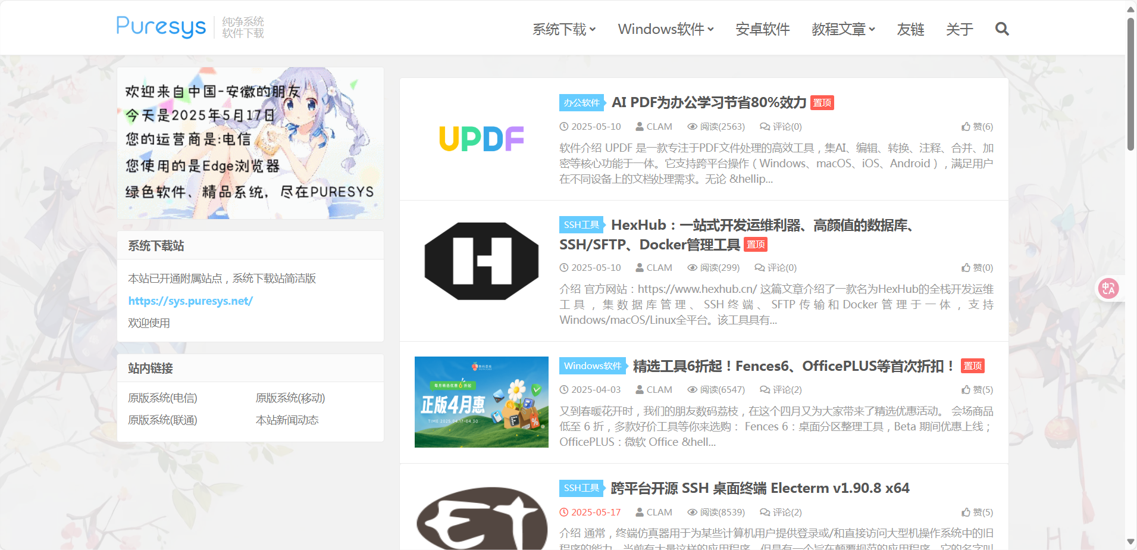This screenshot has height=550, width=1137.
Task: Click the 系统下载站 sidebar heading
Action: tap(156, 245)
